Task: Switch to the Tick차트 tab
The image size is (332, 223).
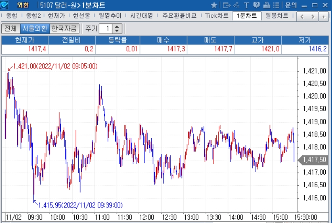Action: (217, 16)
